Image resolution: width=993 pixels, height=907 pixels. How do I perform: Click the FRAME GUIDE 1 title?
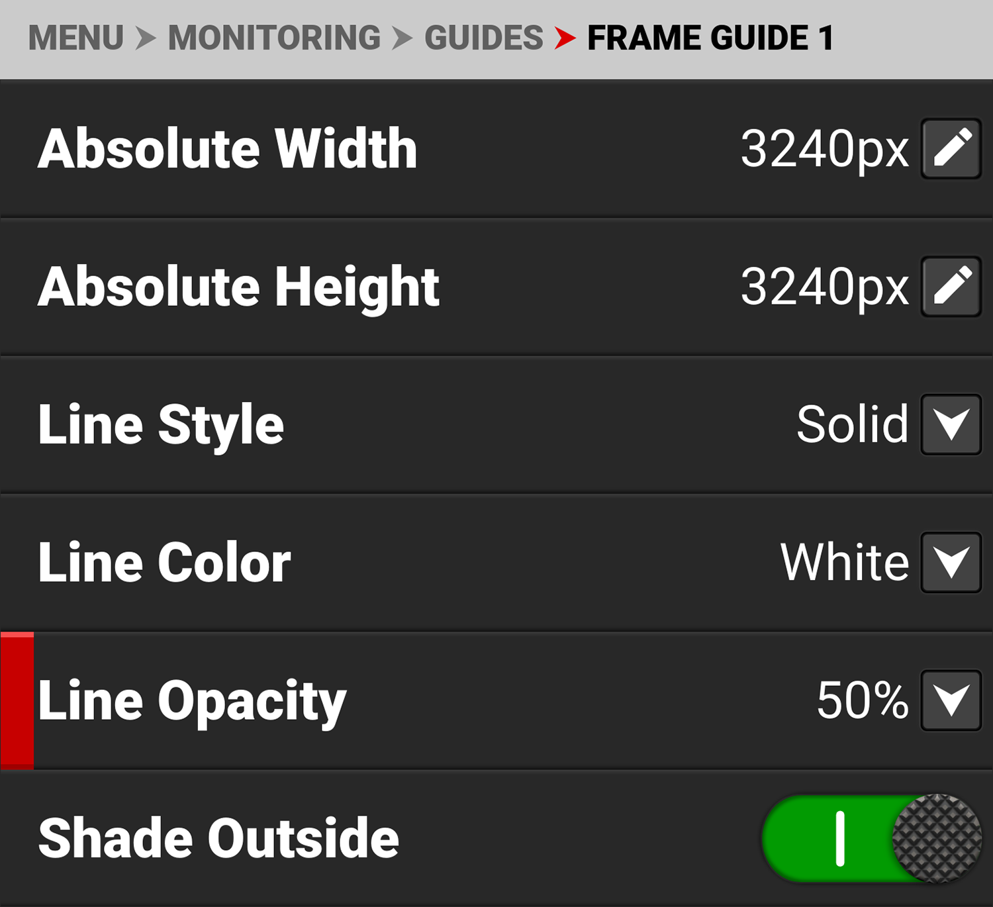point(710,38)
